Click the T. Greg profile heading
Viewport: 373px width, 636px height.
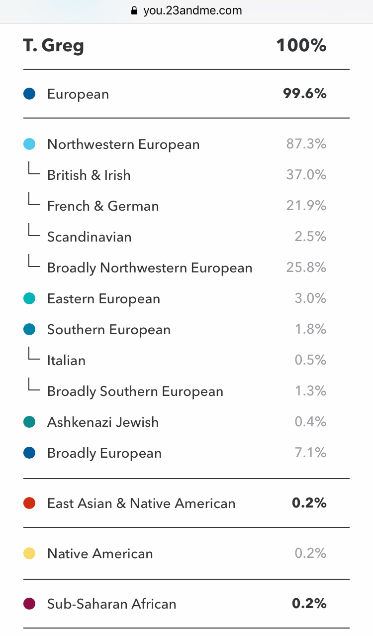54,45
